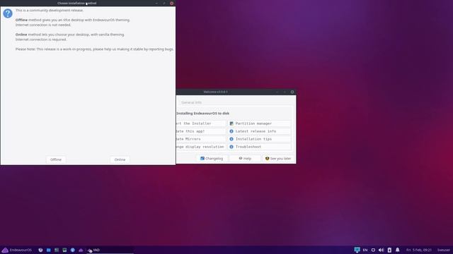Open the Troubleshoot entry in Welcome
Screen dimensions: 453x254
click(259, 147)
